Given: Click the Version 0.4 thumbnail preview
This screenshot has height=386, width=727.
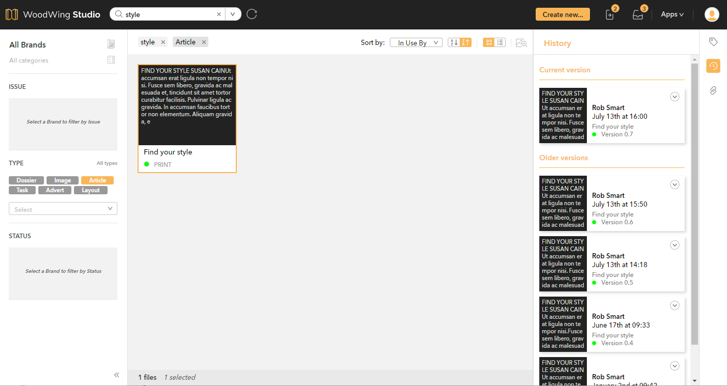Looking at the screenshot, I should pyautogui.click(x=563, y=324).
